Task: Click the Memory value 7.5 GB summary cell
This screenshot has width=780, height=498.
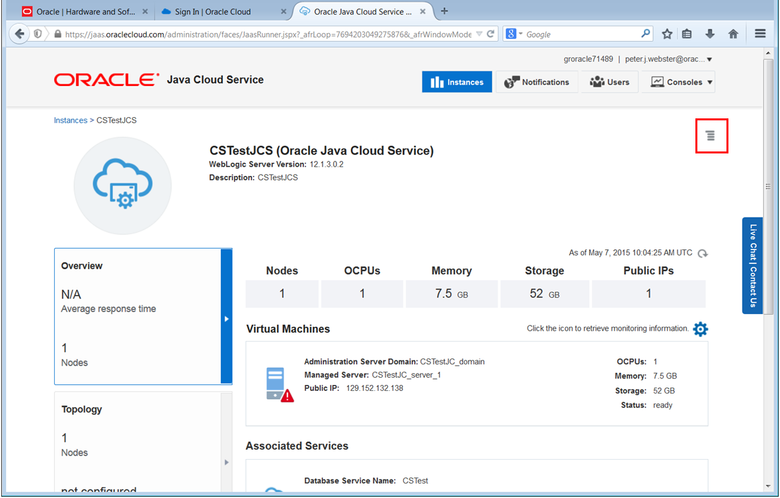Action: coord(451,294)
